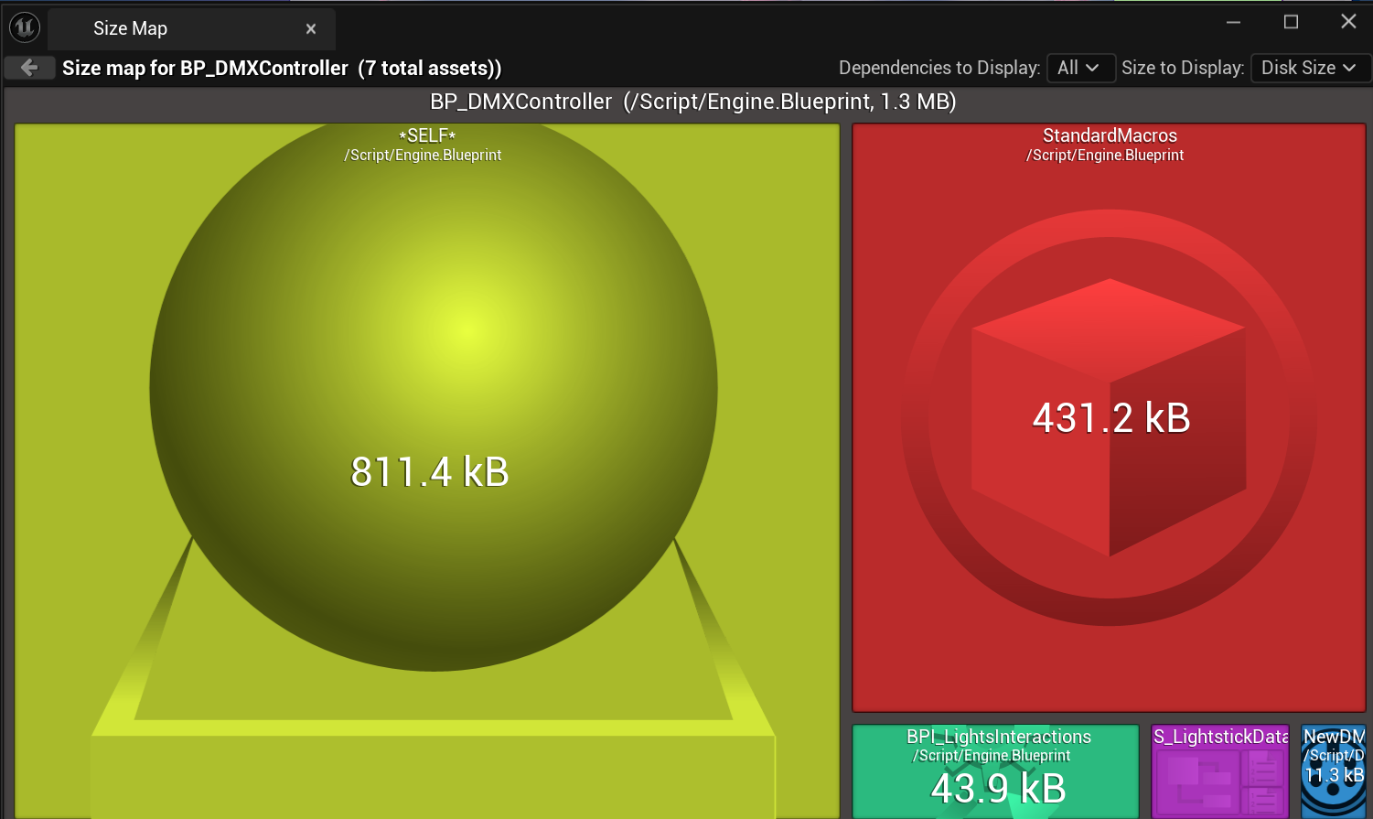Close the Size Map tab

(x=311, y=29)
